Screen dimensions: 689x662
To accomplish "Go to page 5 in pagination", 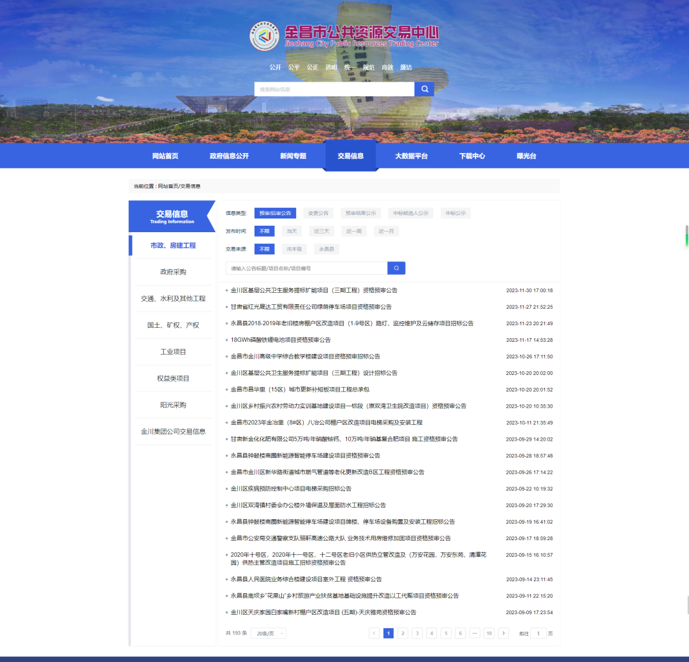I will 446,633.
